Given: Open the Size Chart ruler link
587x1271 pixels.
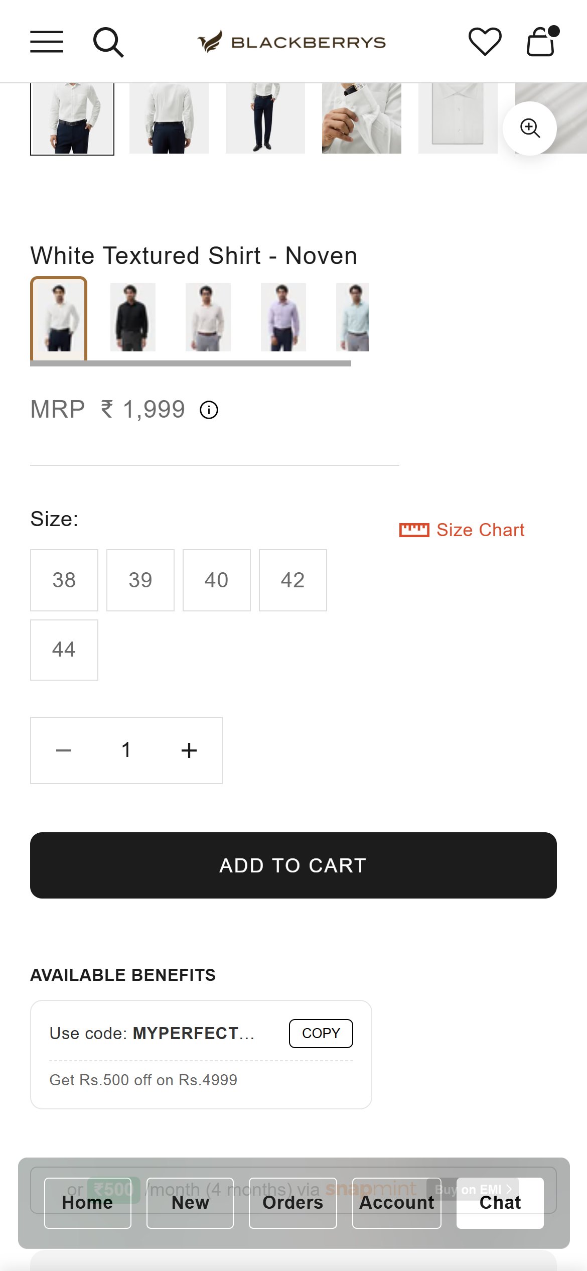Looking at the screenshot, I should click(462, 530).
